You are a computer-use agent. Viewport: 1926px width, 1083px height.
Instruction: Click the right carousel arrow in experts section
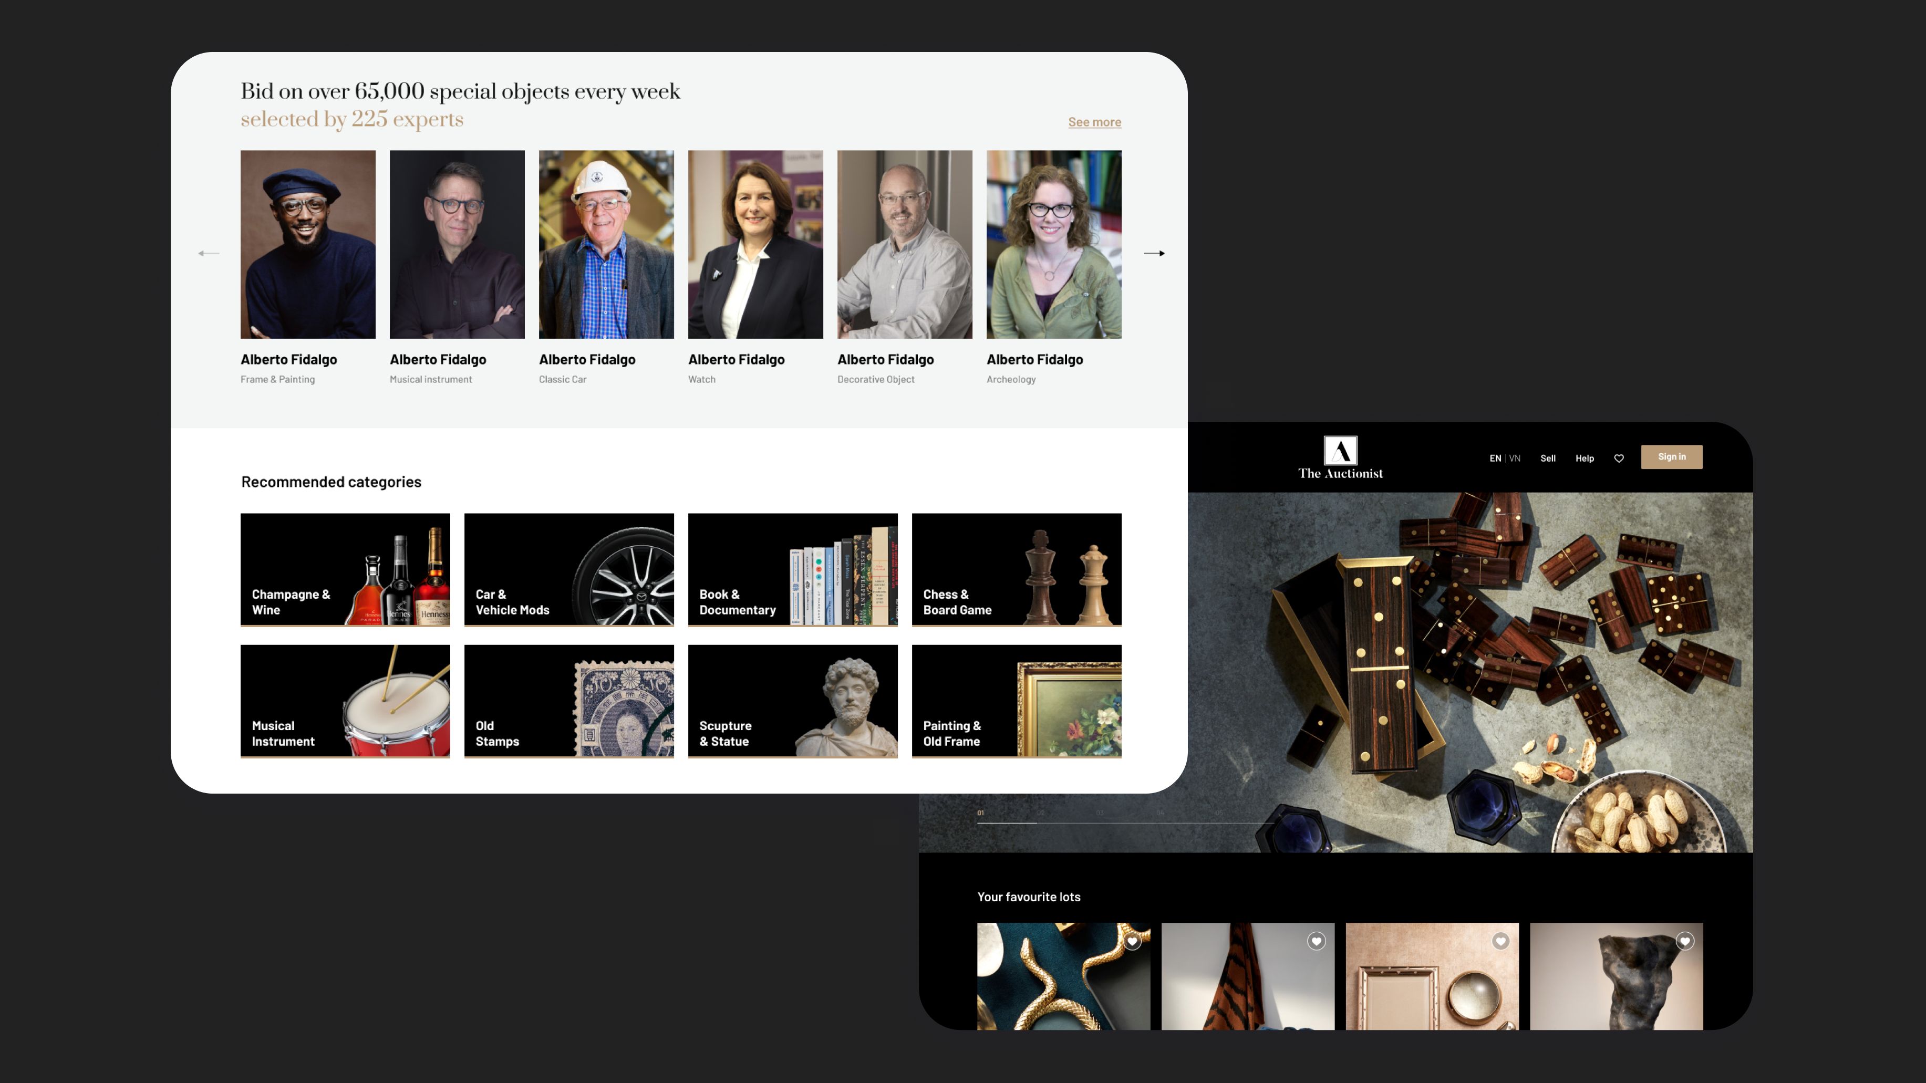click(1154, 253)
